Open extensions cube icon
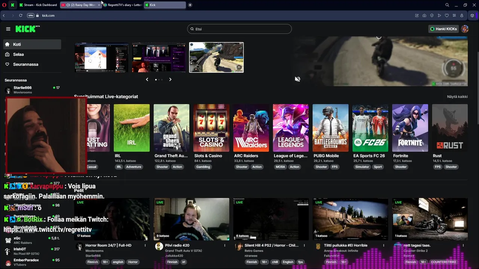 pyautogui.click(x=472, y=15)
